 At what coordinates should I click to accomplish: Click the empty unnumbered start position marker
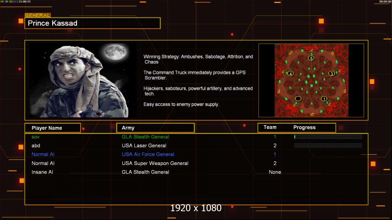(x=298, y=99)
